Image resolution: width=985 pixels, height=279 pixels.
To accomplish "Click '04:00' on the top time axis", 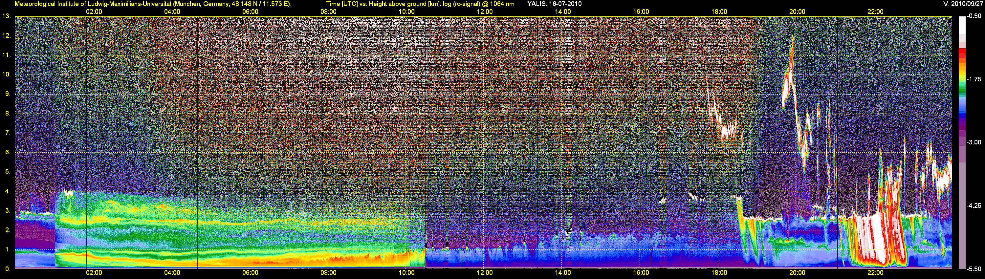I will pos(172,12).
